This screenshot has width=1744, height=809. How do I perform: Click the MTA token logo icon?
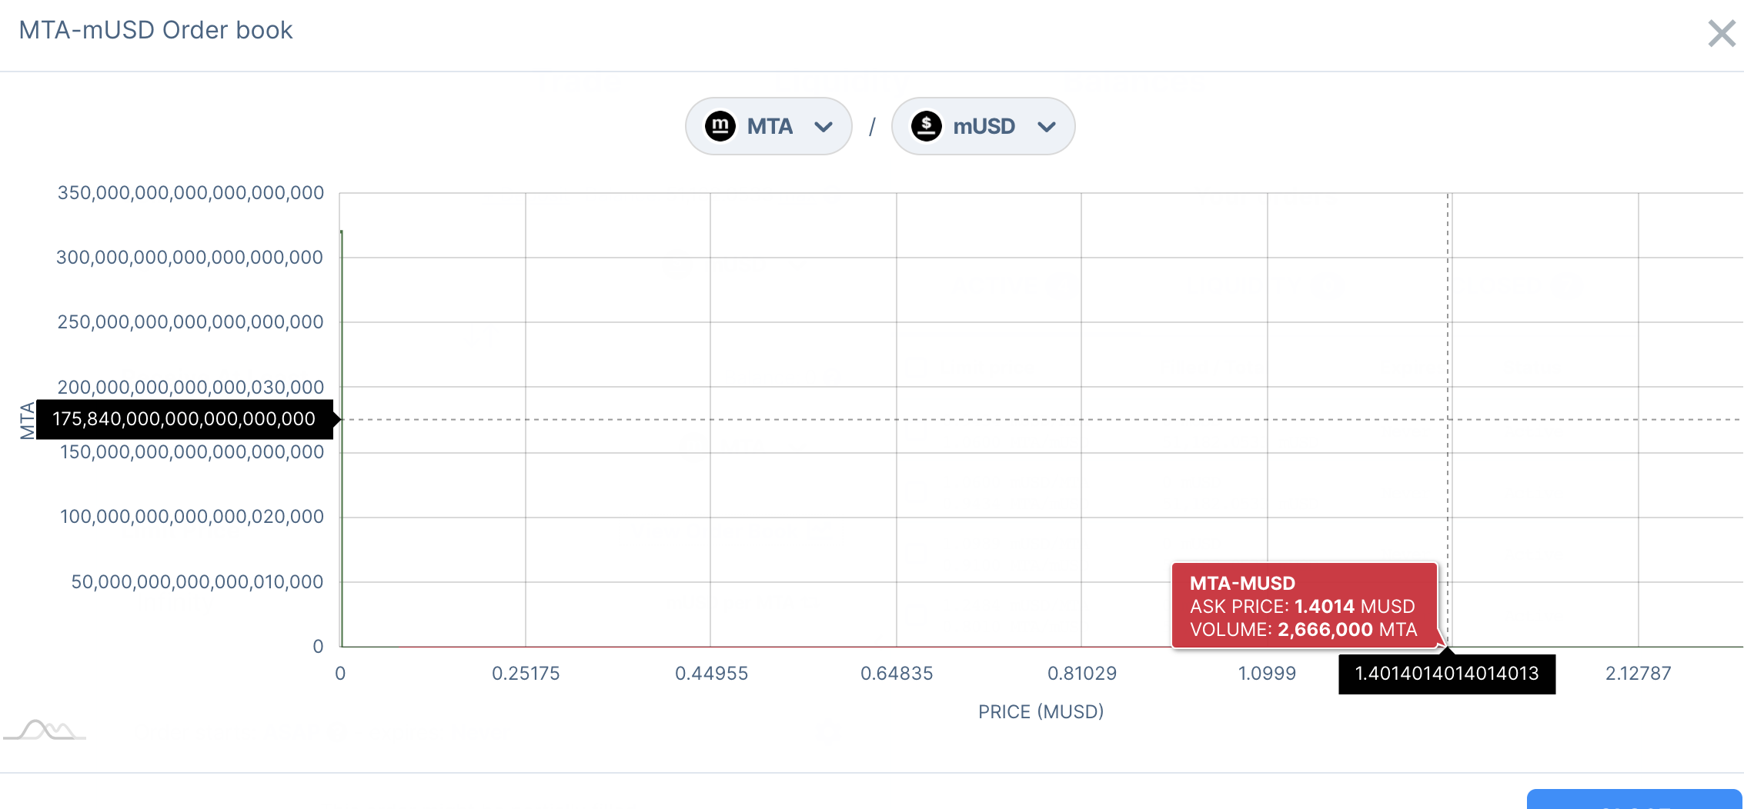pyautogui.click(x=720, y=126)
